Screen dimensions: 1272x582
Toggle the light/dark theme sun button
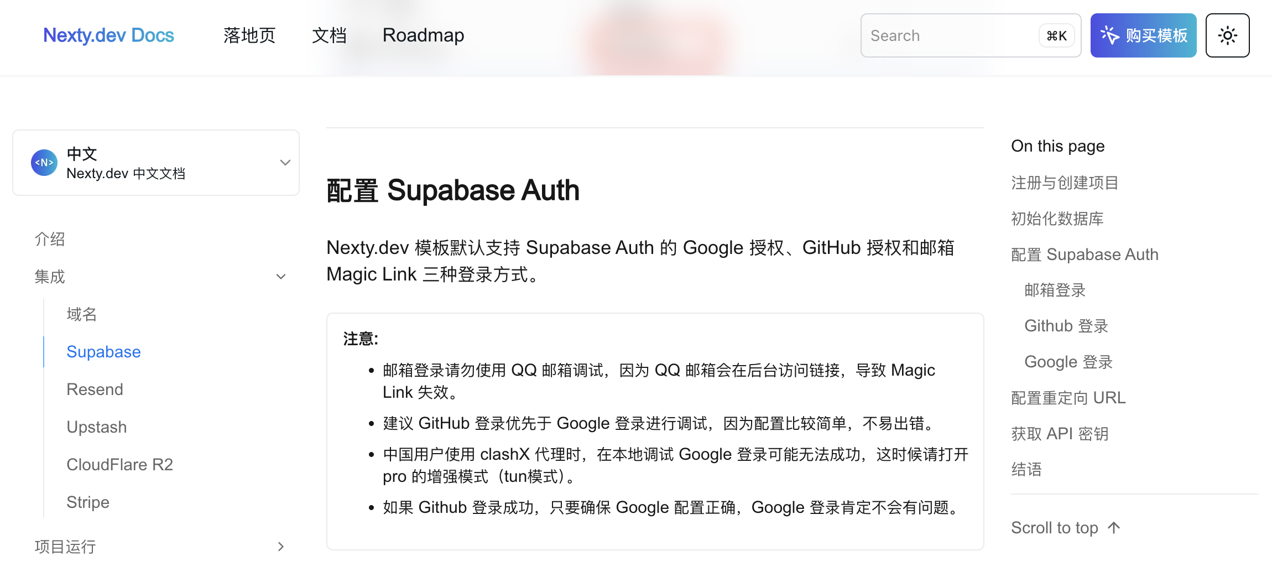[1227, 35]
